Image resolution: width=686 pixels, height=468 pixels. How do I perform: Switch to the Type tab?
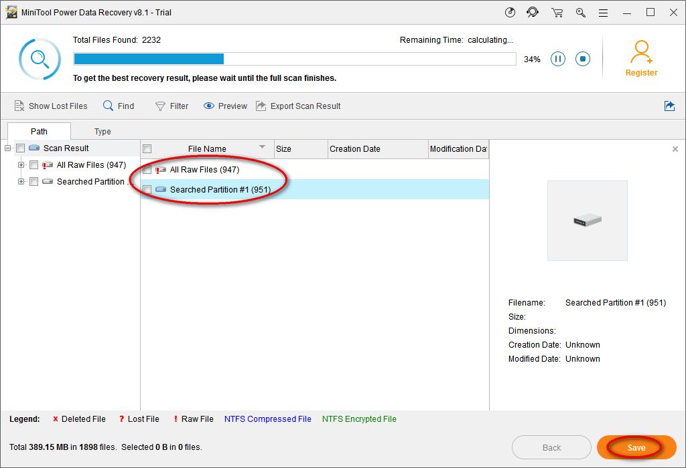(102, 132)
